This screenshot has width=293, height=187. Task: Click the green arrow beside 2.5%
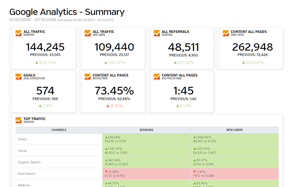40,106
